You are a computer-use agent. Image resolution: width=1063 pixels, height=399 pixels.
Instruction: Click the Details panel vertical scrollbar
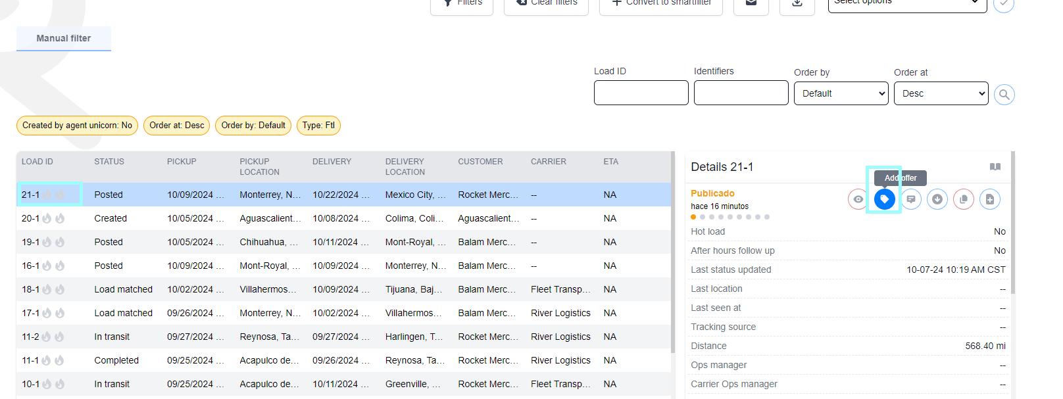(1013, 223)
